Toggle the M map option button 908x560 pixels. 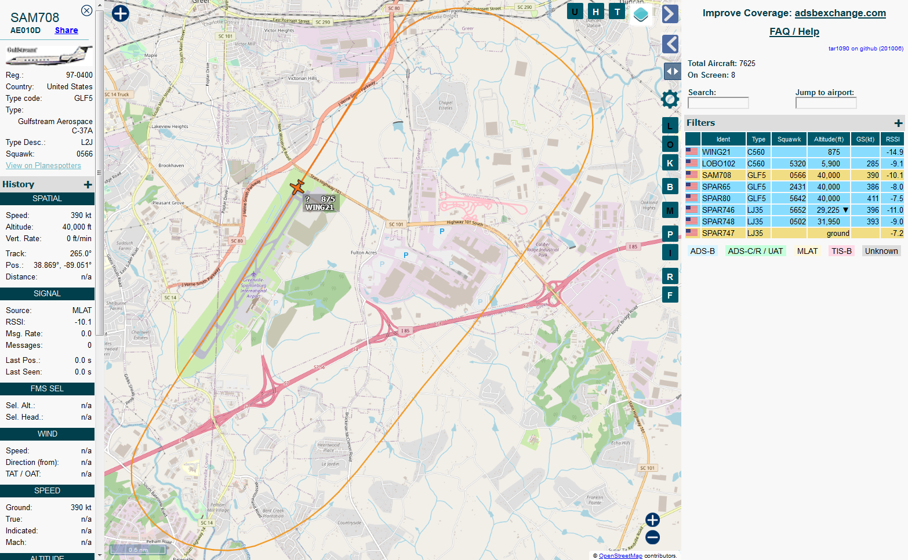coord(670,210)
